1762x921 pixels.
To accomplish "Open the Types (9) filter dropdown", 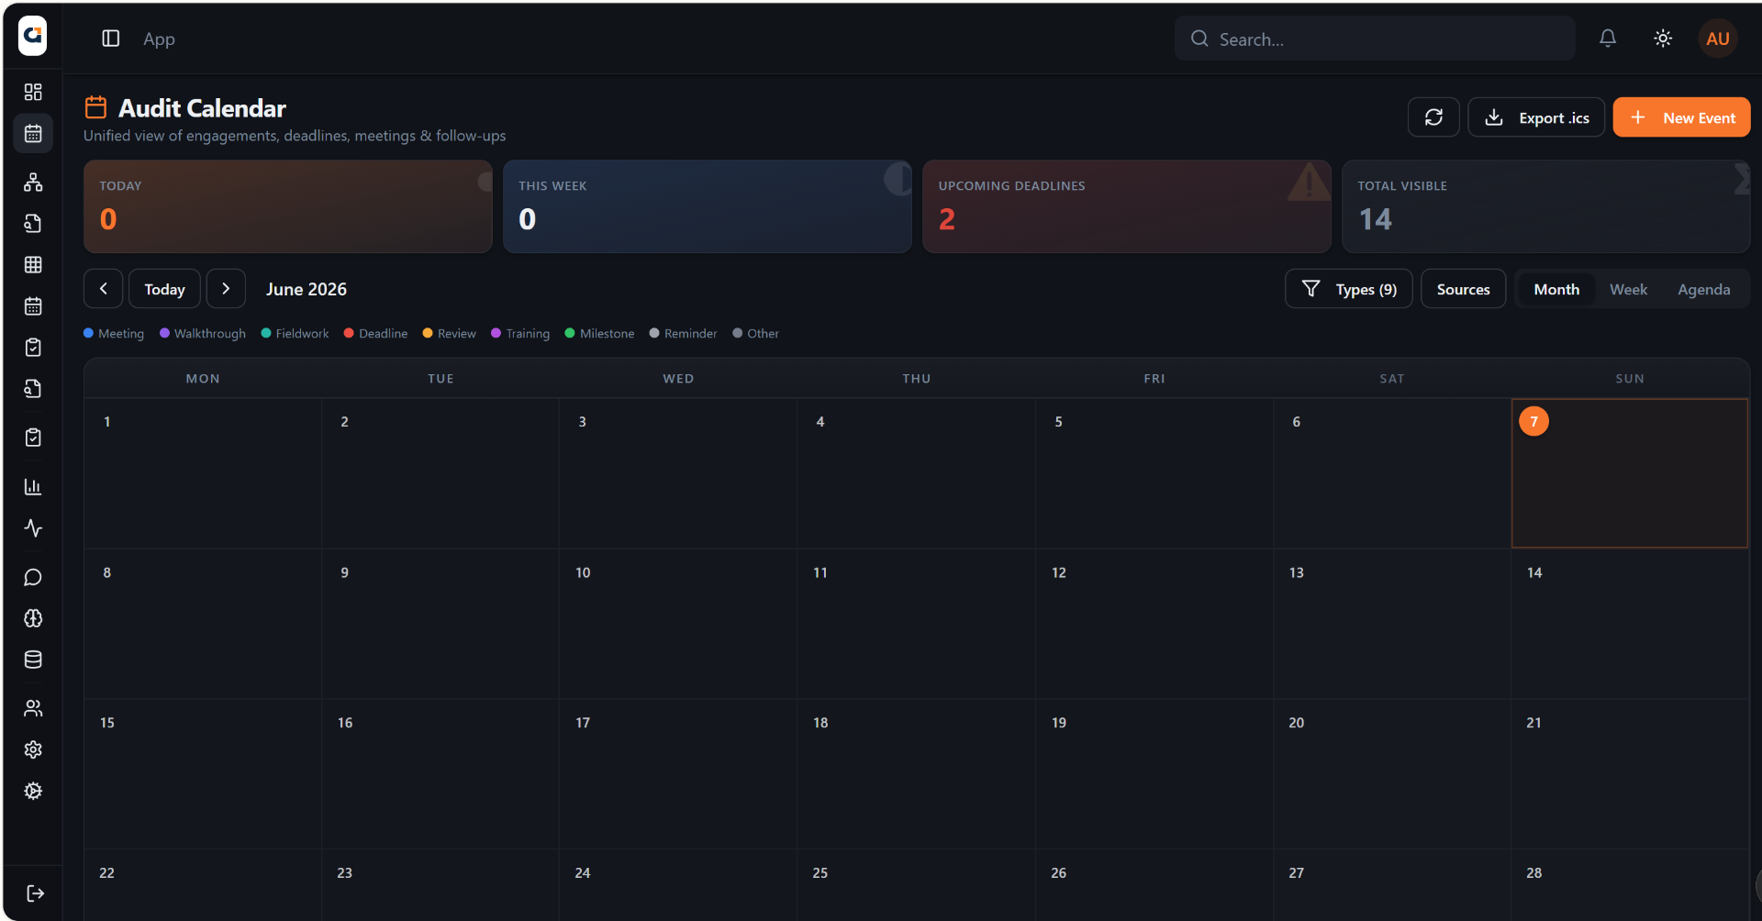I will 1349,289.
